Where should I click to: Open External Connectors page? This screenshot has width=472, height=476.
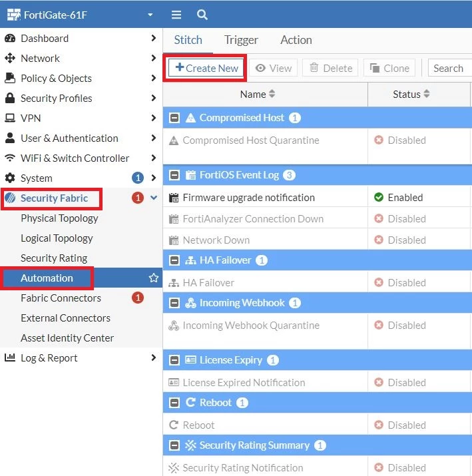(65, 318)
